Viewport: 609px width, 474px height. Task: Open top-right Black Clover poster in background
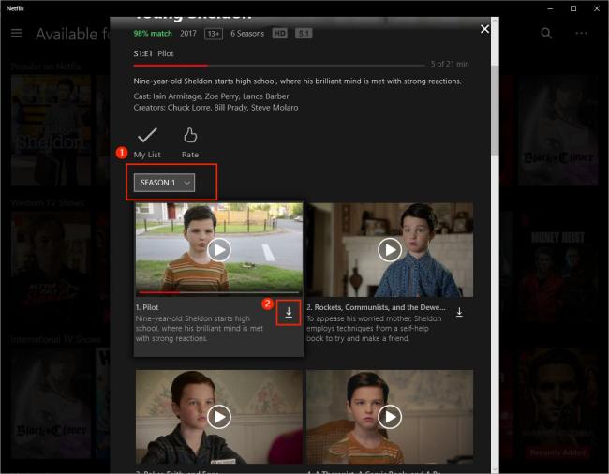coord(558,130)
